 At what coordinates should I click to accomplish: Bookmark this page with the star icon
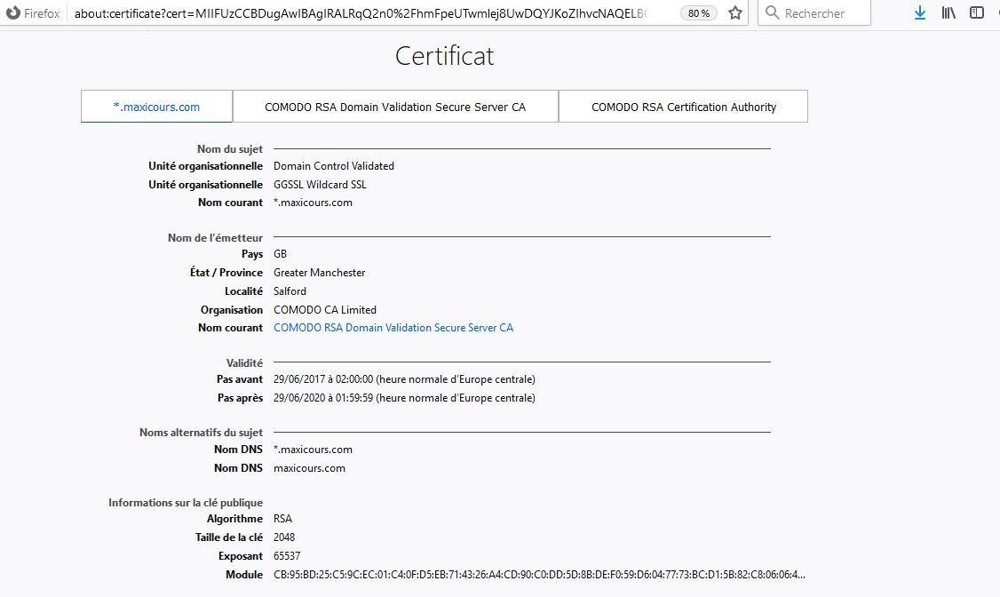click(735, 12)
